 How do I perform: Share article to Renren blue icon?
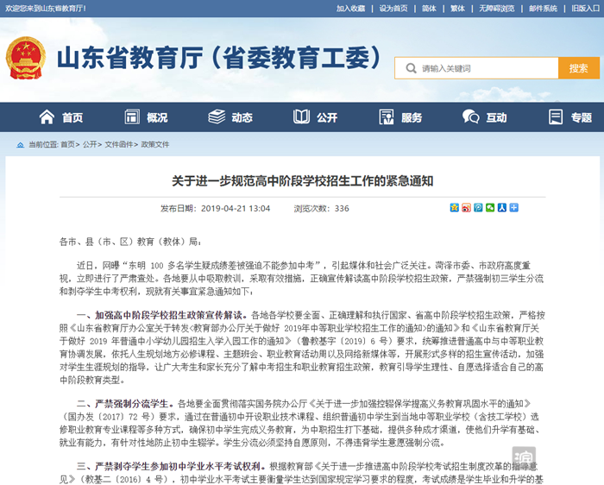(x=502, y=208)
